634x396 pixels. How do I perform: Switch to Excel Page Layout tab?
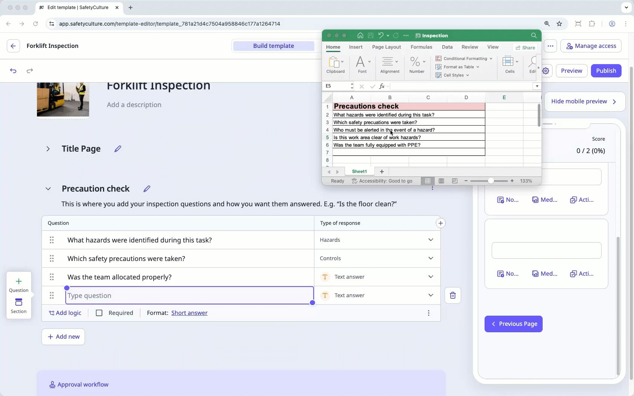tap(386, 47)
